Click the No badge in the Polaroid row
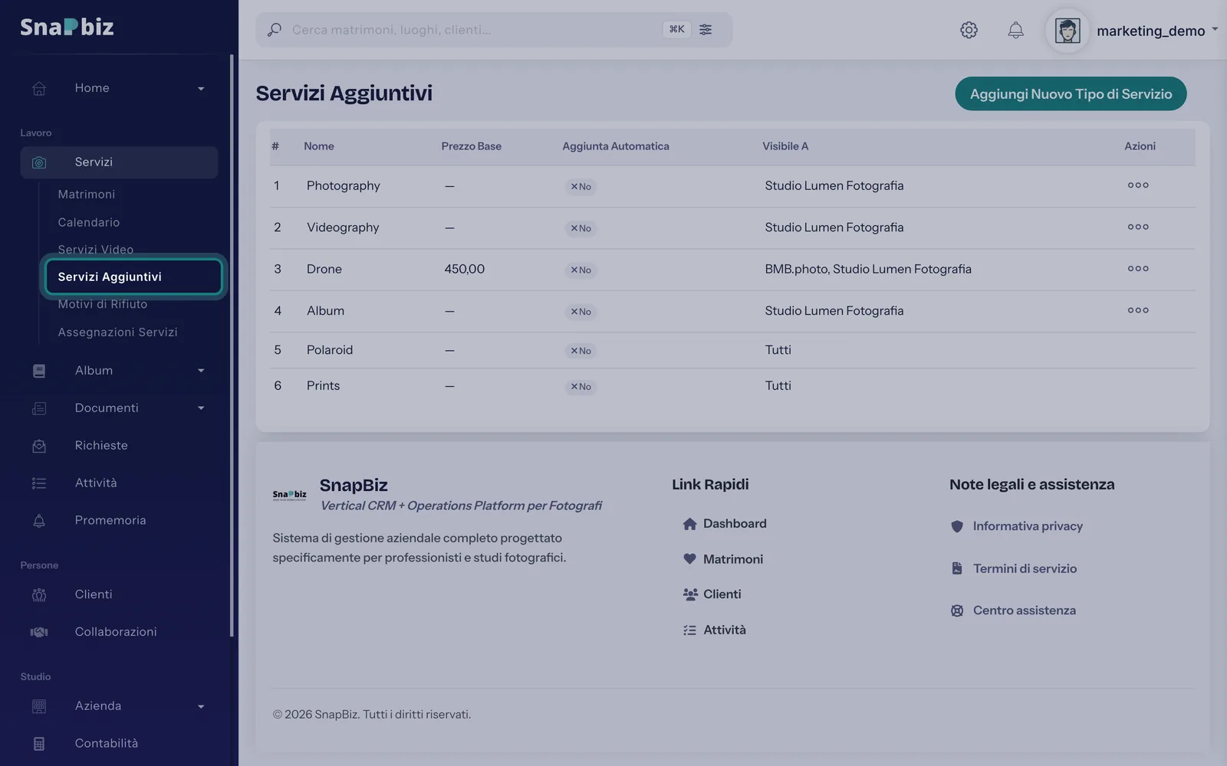 581,351
